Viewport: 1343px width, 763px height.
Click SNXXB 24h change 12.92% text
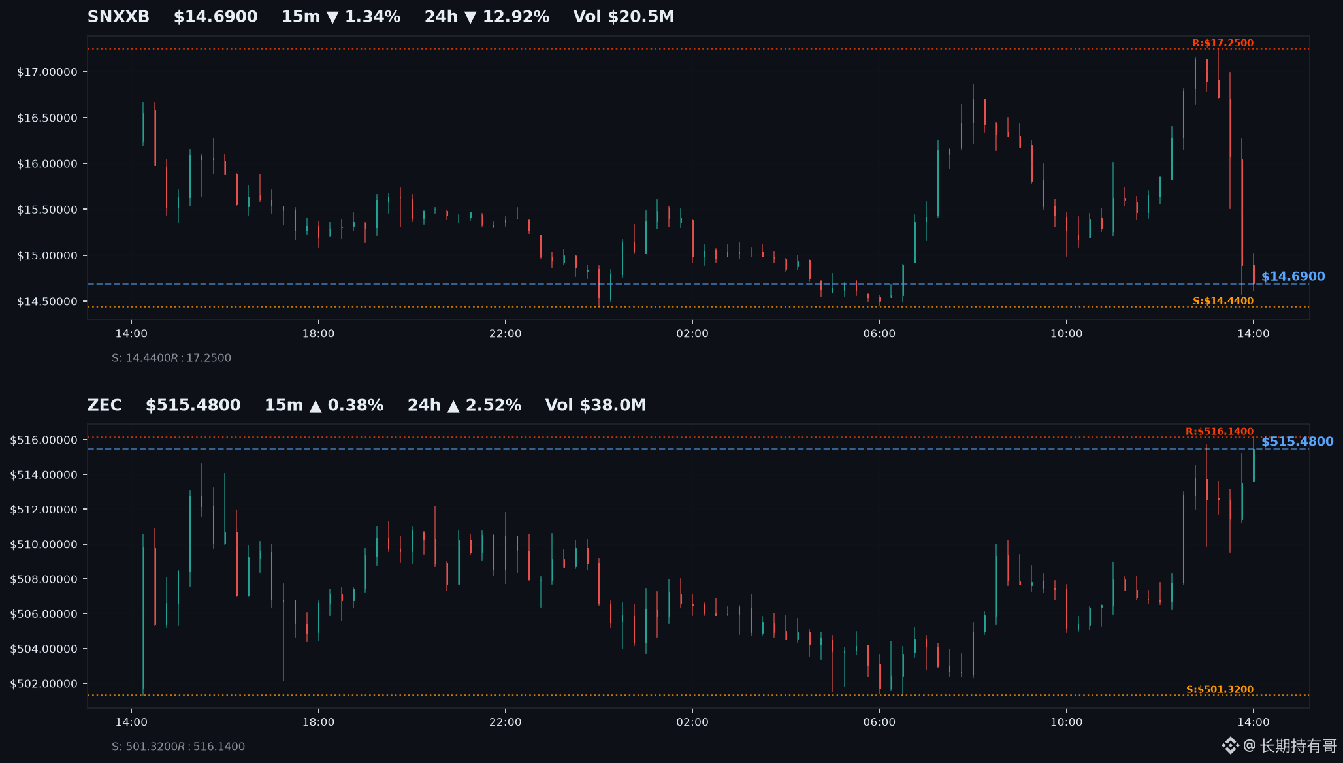pos(487,17)
